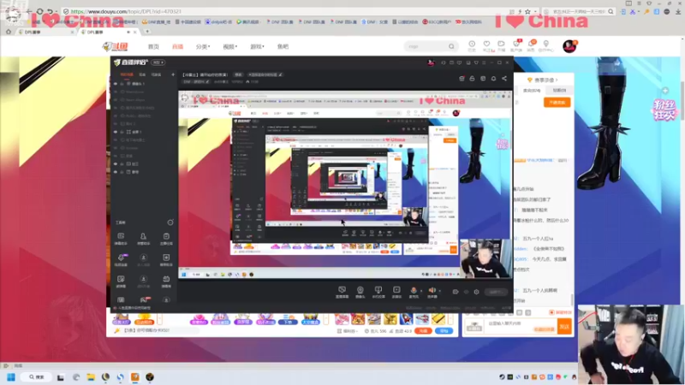Screen dimensions: 685x385
Task: Toggle visibility of third source layer
Action: pyautogui.click(x=116, y=99)
